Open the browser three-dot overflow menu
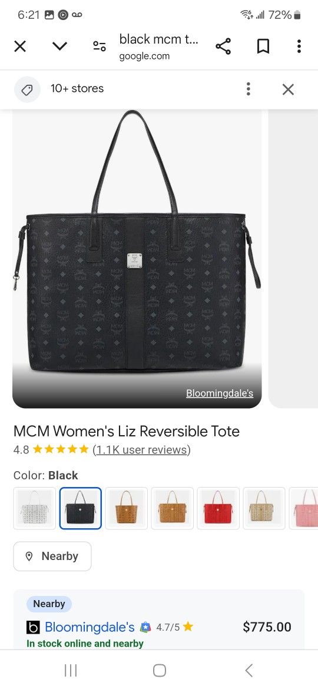 pyautogui.click(x=299, y=46)
